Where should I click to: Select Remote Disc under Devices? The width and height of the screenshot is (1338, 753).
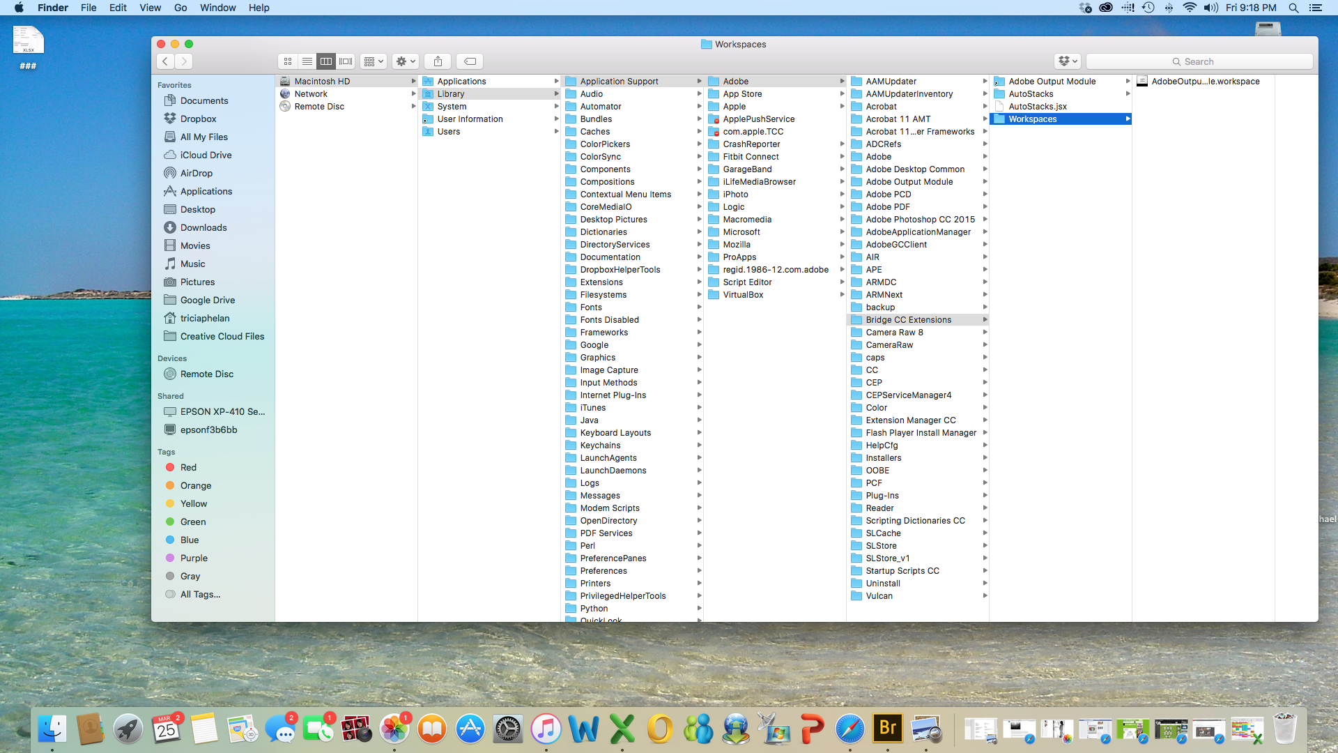click(206, 374)
